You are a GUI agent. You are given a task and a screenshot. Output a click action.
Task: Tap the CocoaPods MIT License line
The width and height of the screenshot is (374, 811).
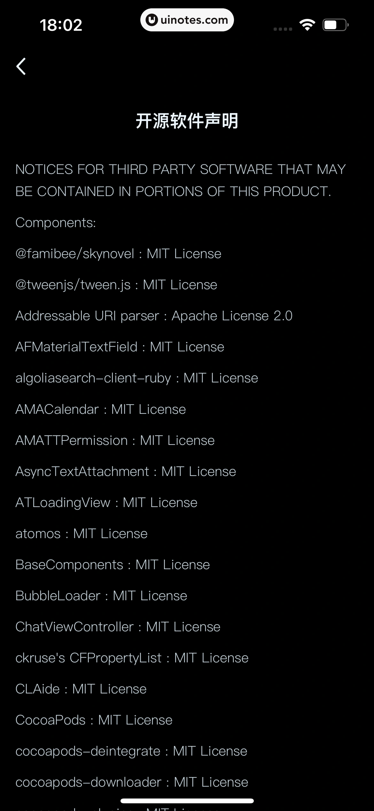click(x=94, y=720)
